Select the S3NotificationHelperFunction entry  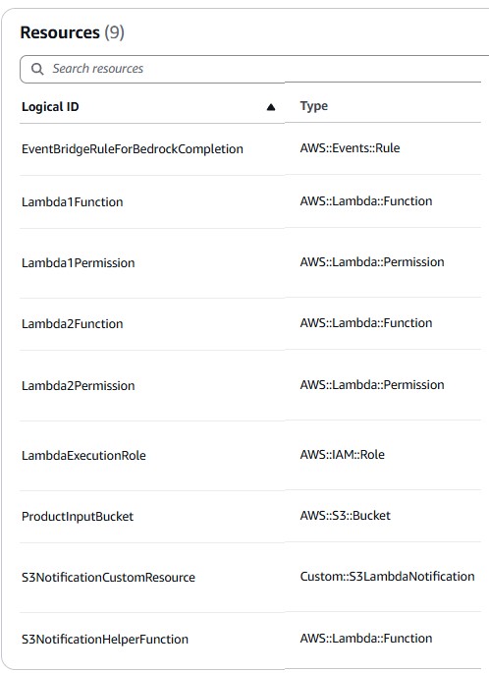click(105, 639)
